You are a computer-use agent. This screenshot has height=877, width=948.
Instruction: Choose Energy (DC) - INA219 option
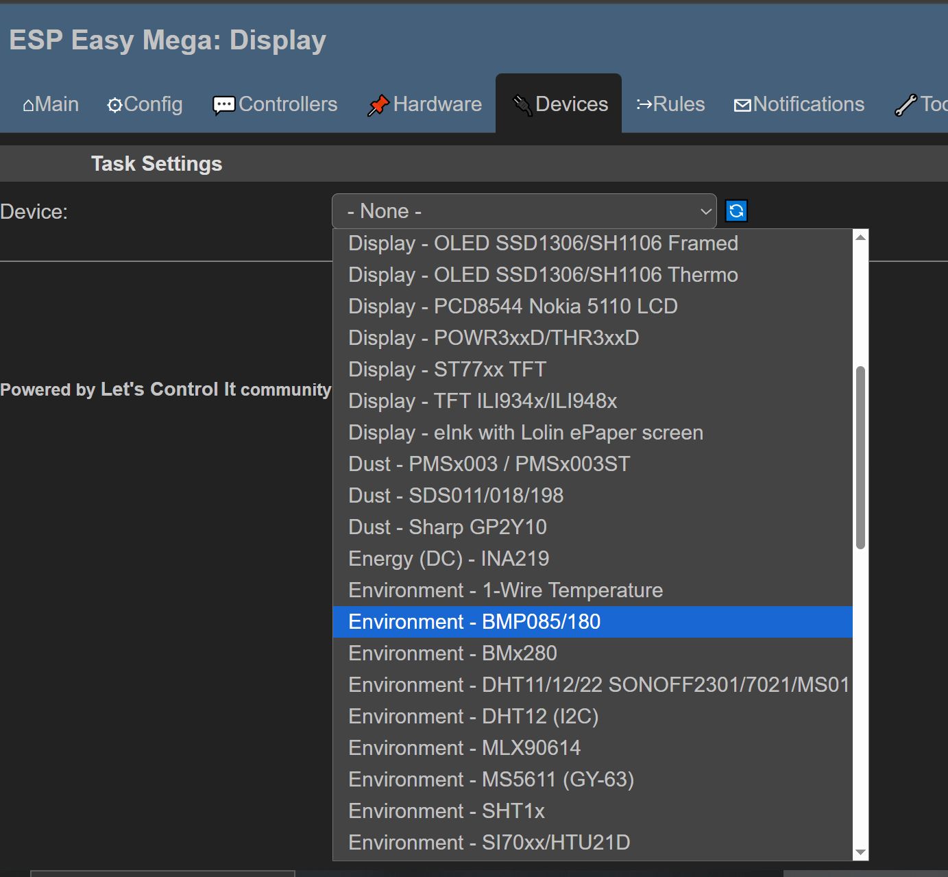click(449, 559)
